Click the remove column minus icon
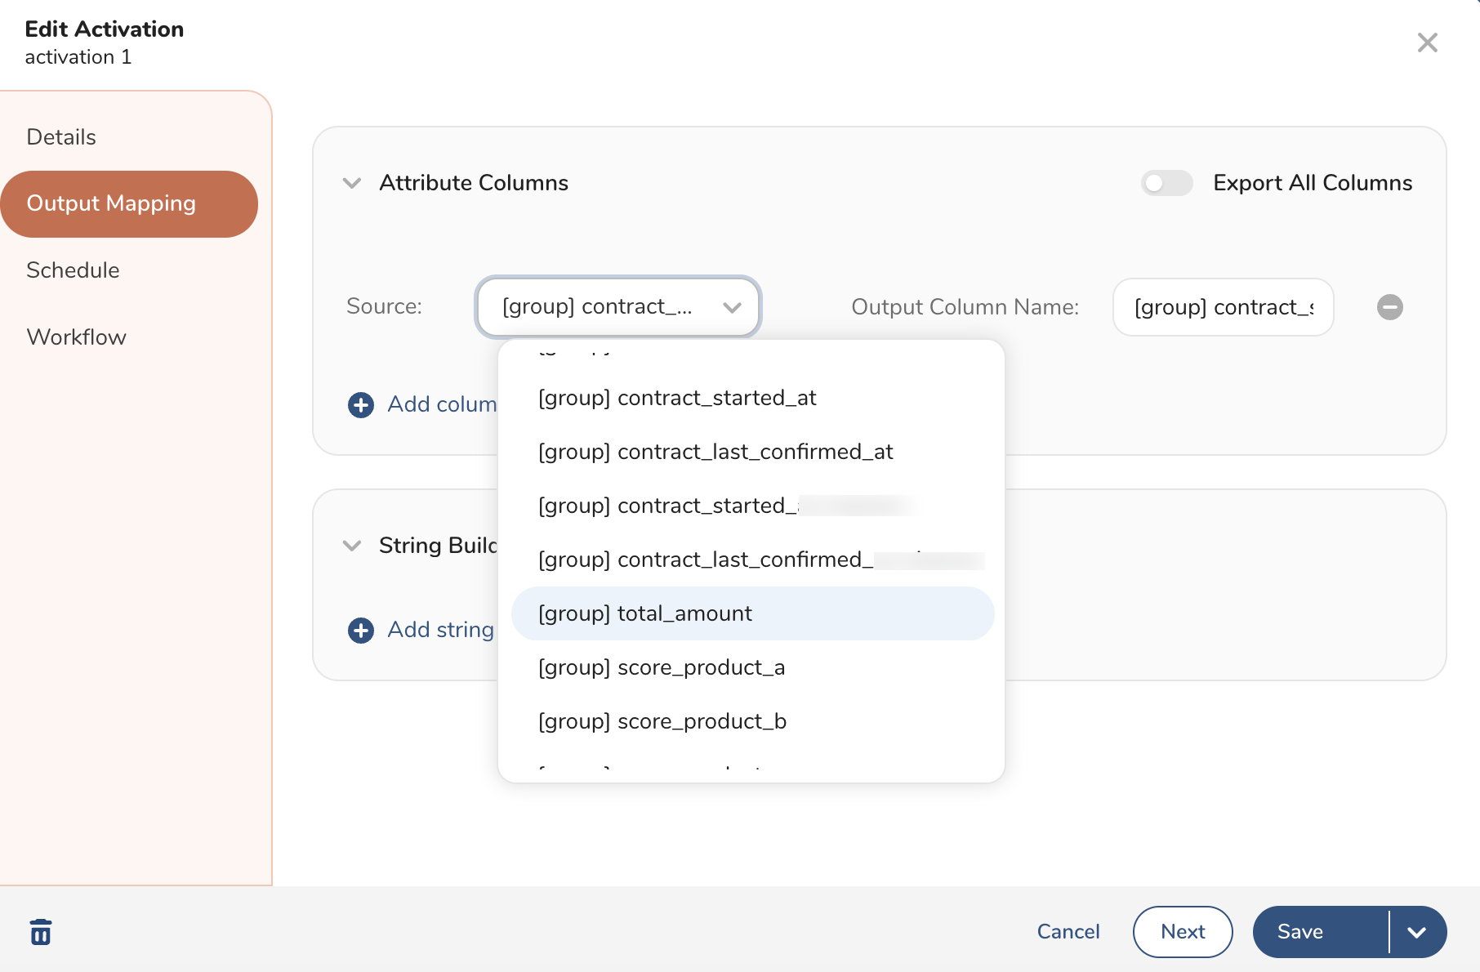The width and height of the screenshot is (1480, 972). pyautogui.click(x=1389, y=307)
